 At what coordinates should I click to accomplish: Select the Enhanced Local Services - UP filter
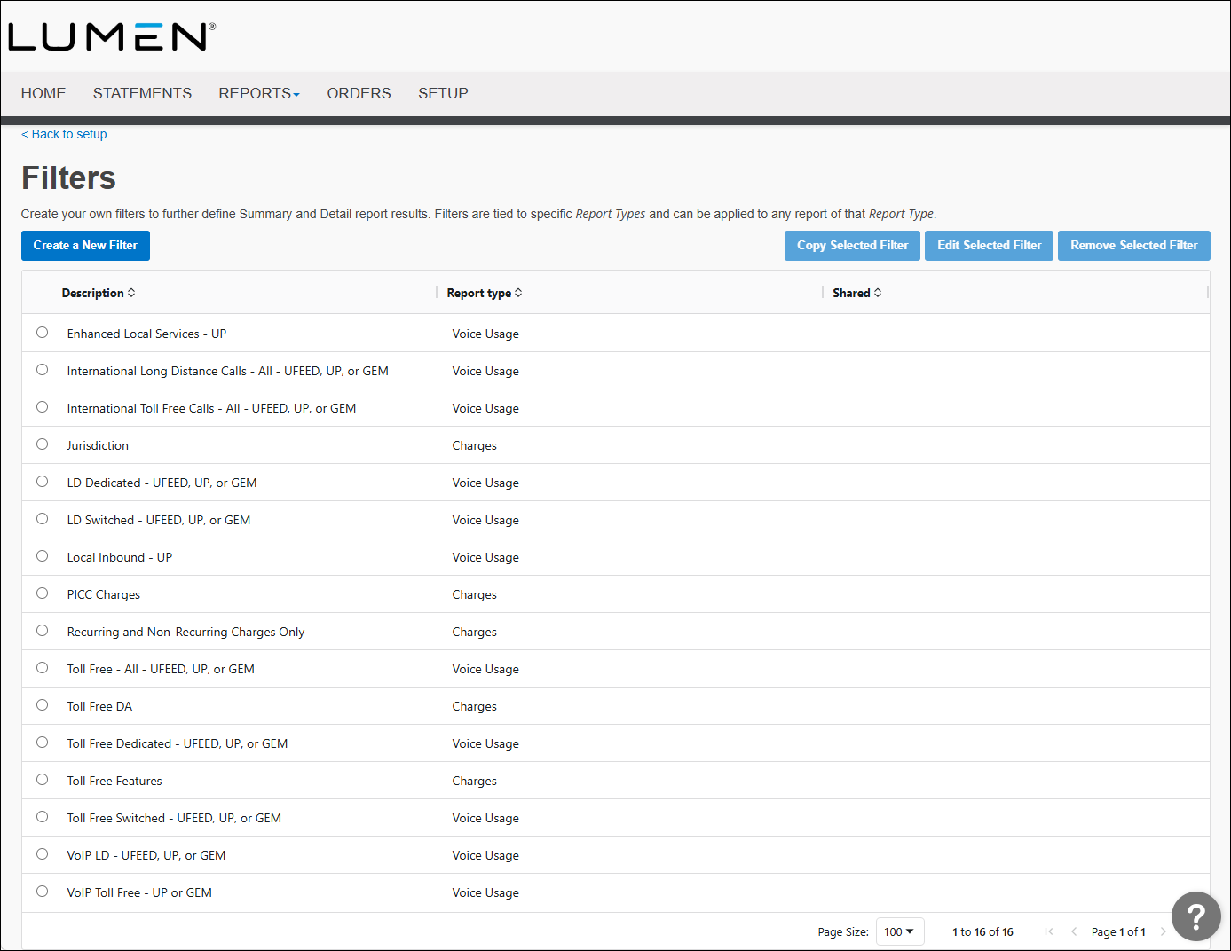(42, 333)
